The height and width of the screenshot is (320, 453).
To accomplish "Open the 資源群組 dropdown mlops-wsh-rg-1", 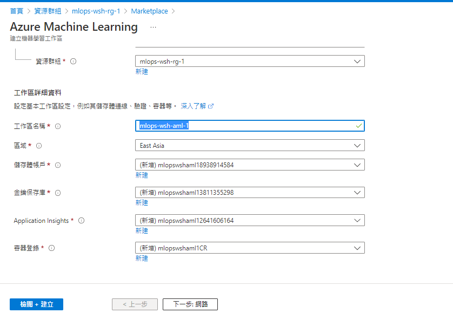I will pos(250,61).
